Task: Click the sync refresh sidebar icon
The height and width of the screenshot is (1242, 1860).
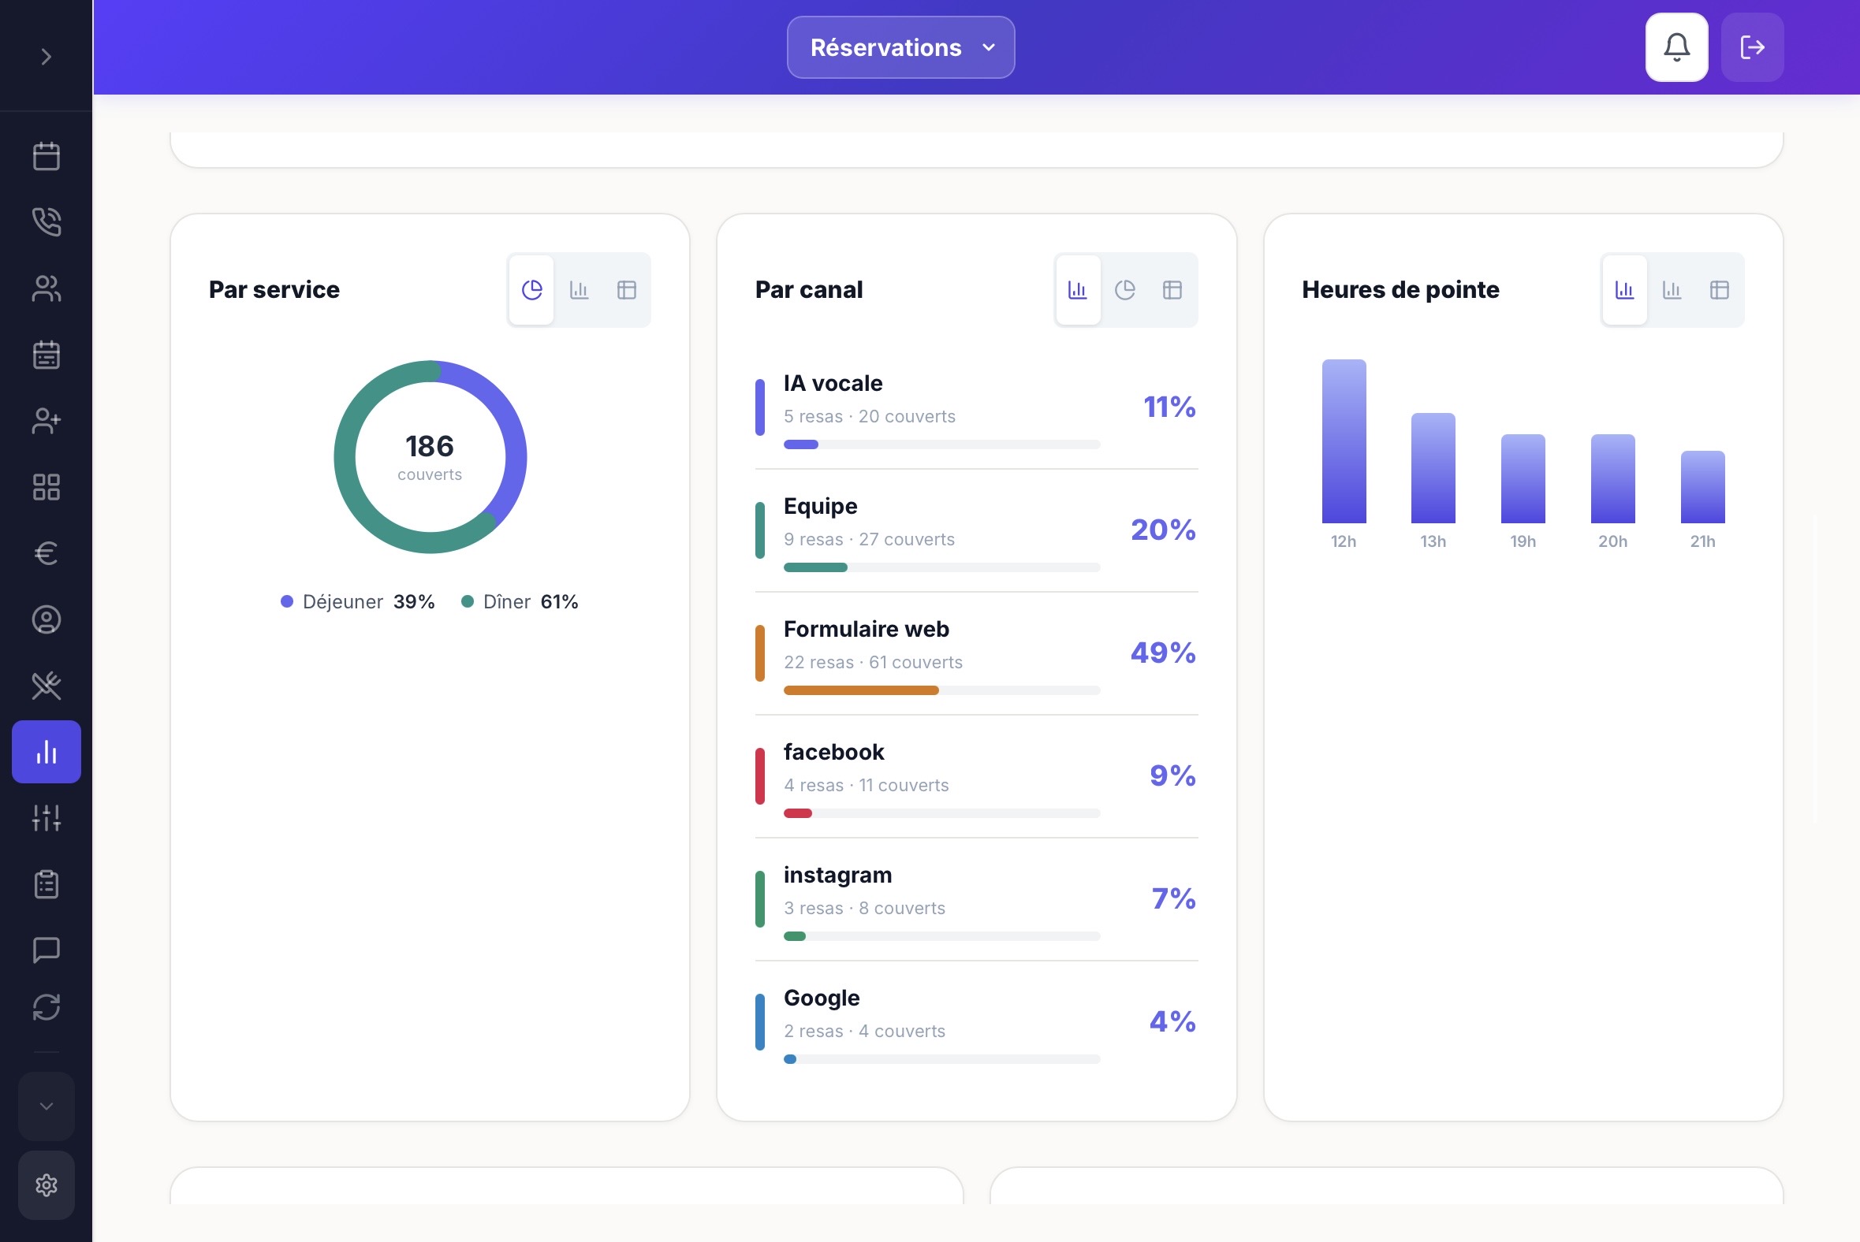Action: click(x=46, y=1007)
